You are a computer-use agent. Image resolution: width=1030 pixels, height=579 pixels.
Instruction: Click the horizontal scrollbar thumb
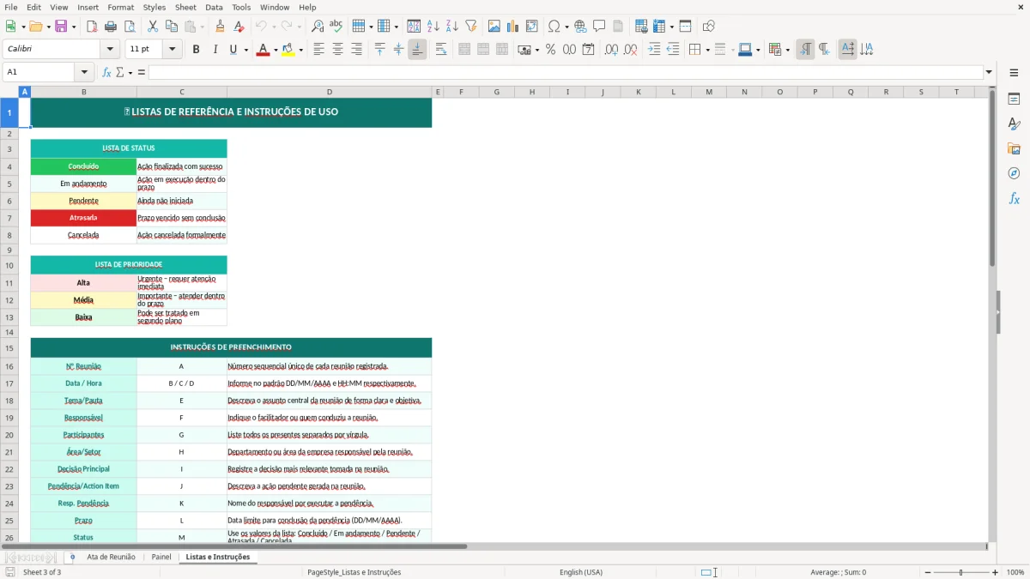tap(233, 546)
